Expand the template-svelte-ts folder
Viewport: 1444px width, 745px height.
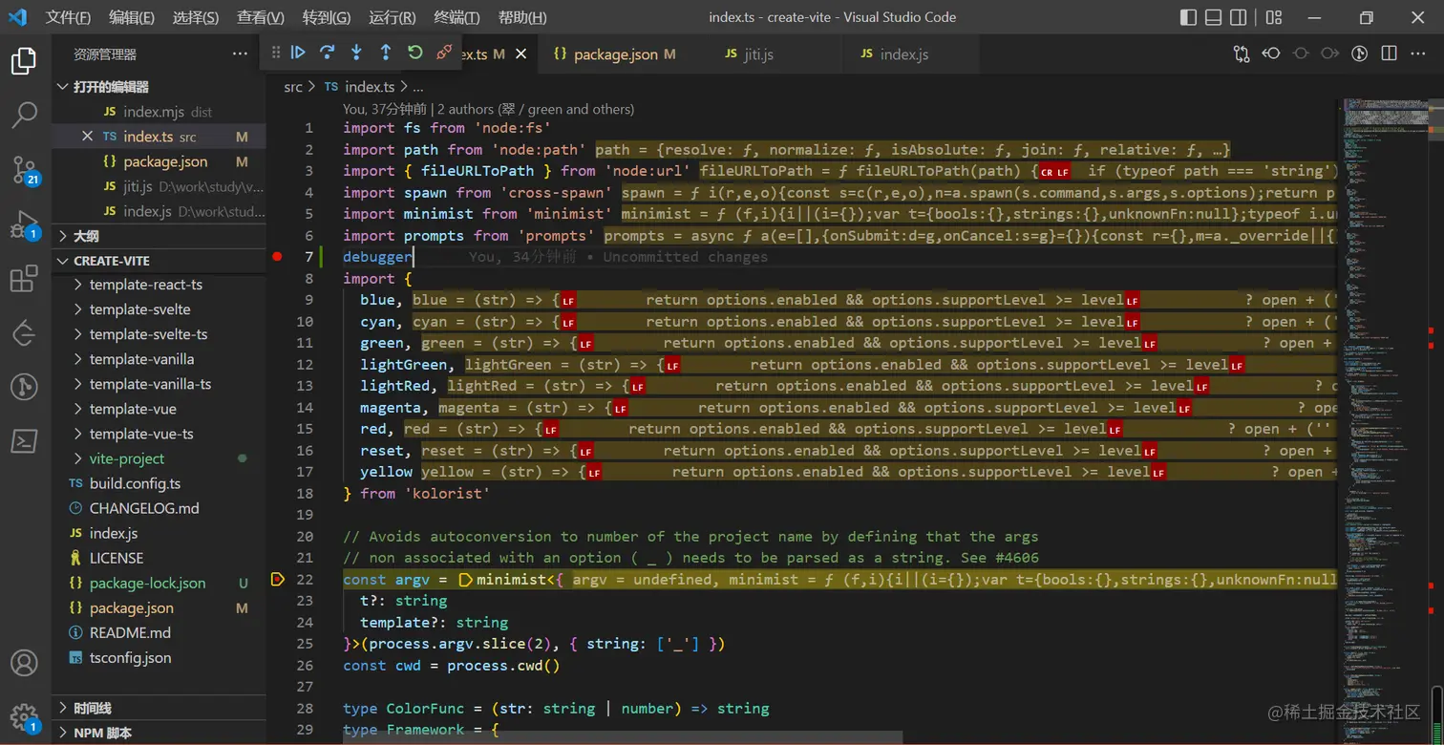[159, 334]
